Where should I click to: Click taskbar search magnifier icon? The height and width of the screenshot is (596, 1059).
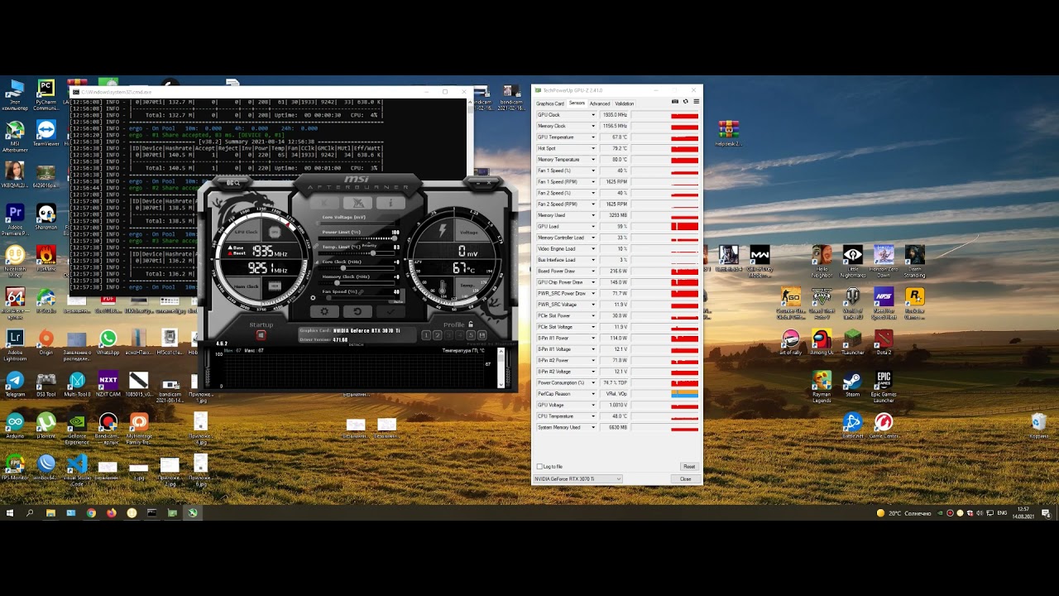[x=30, y=513]
